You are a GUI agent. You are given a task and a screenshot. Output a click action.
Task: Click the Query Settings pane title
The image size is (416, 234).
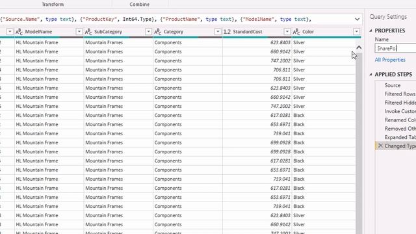coord(388,17)
